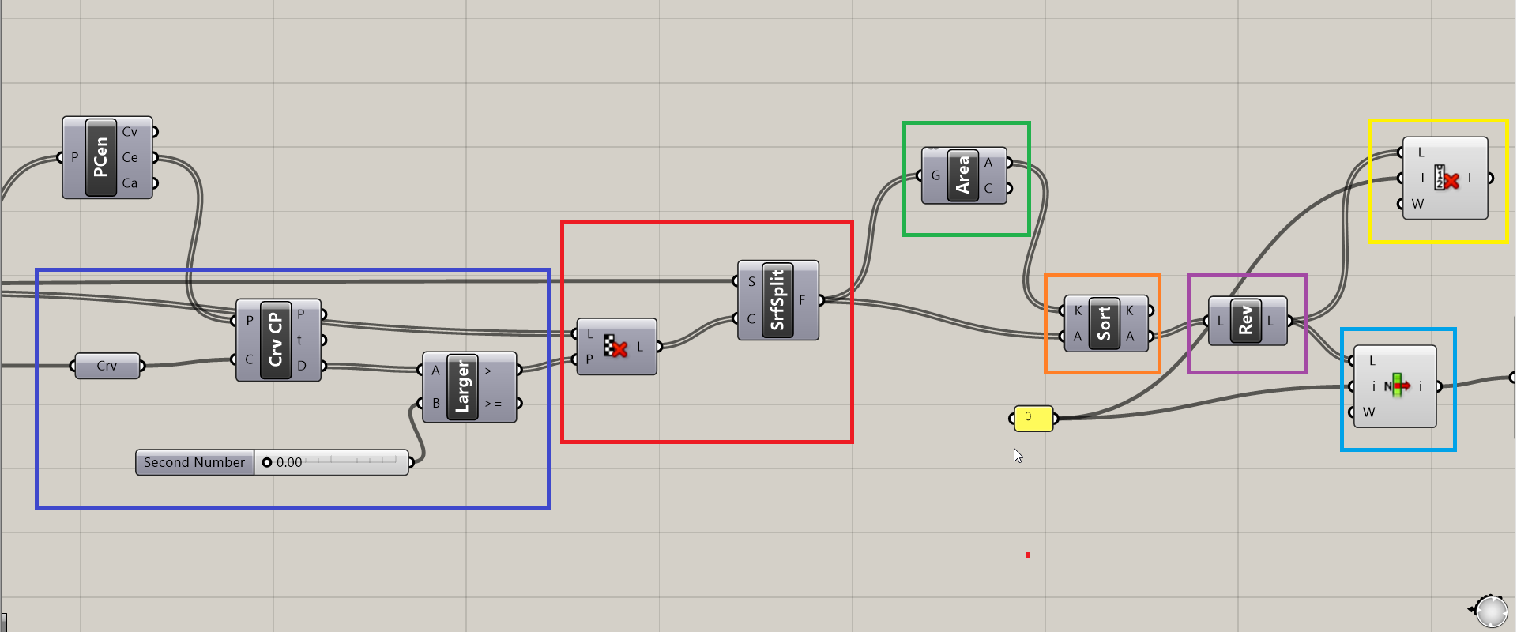Select the Larger component label
The height and width of the screenshot is (632, 1517).
click(x=462, y=387)
